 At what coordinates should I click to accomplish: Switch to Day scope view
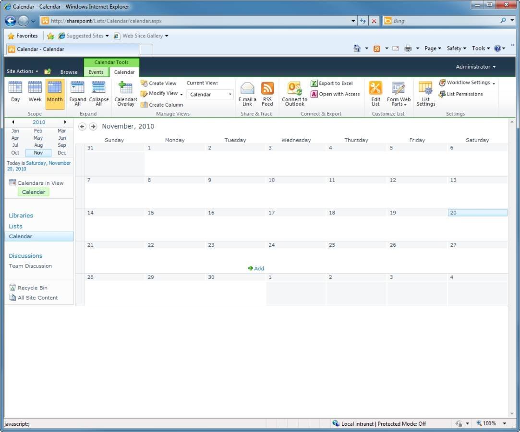point(15,91)
